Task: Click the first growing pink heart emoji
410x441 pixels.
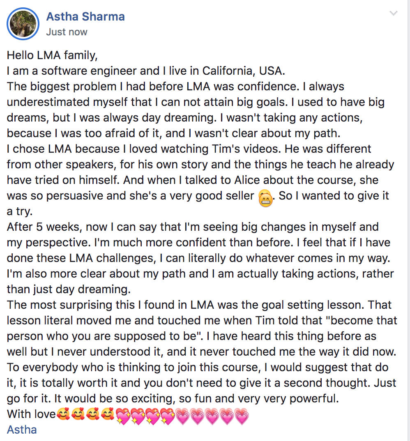Action: click(182, 416)
